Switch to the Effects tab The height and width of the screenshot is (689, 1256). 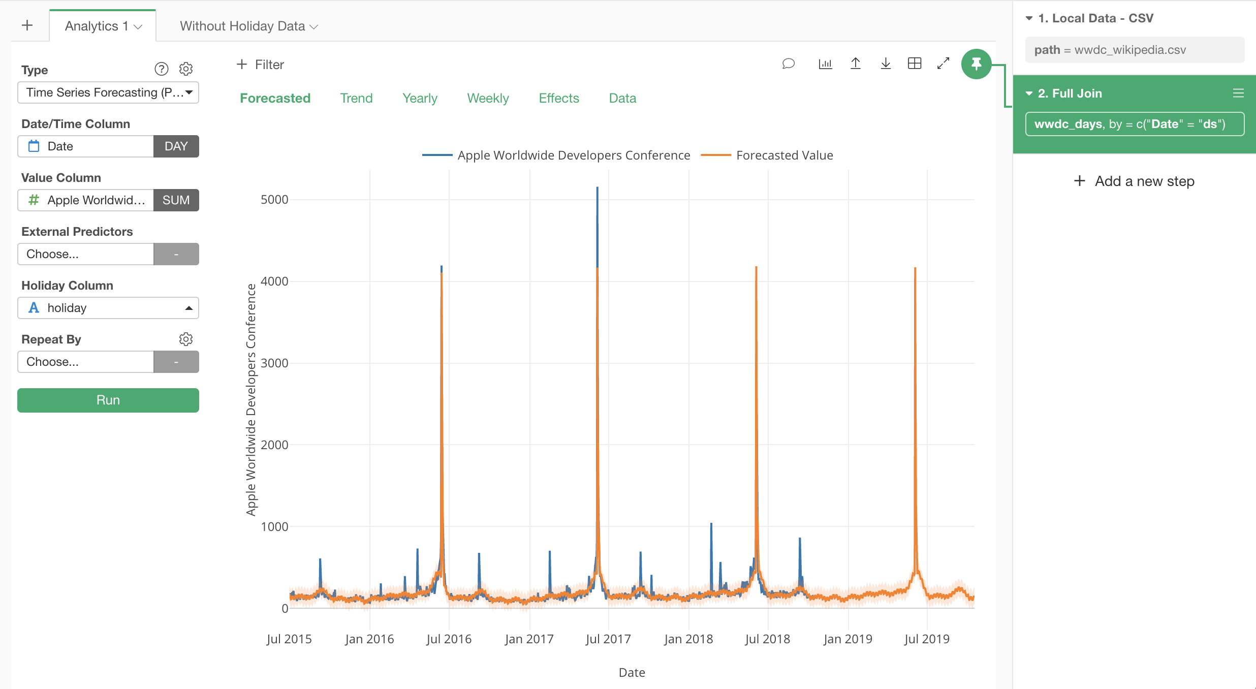(559, 98)
